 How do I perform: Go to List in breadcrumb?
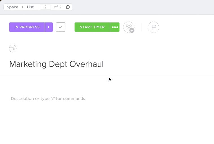30,7
